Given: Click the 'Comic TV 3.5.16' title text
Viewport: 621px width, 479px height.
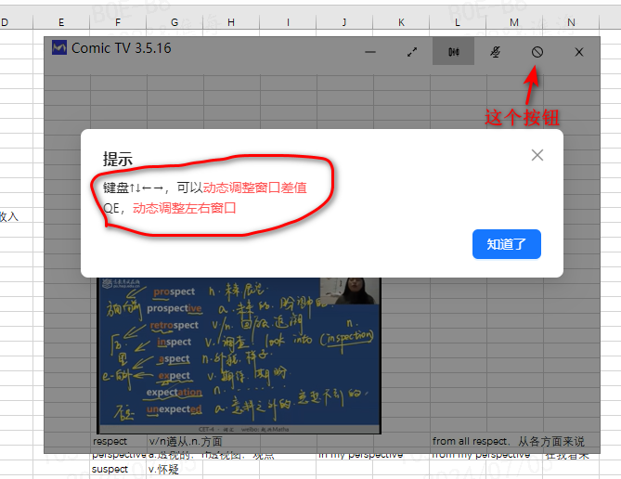Looking at the screenshot, I should [x=122, y=48].
